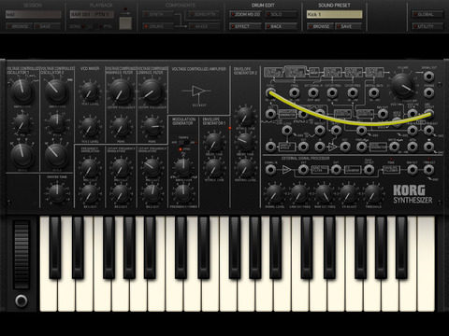Toggle the SONG playback mode

coord(78,26)
